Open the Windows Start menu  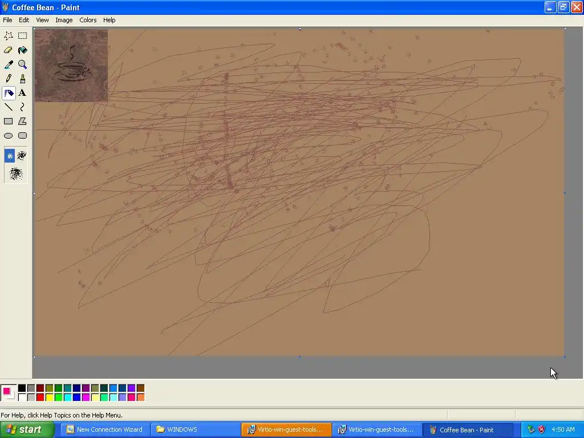27,429
